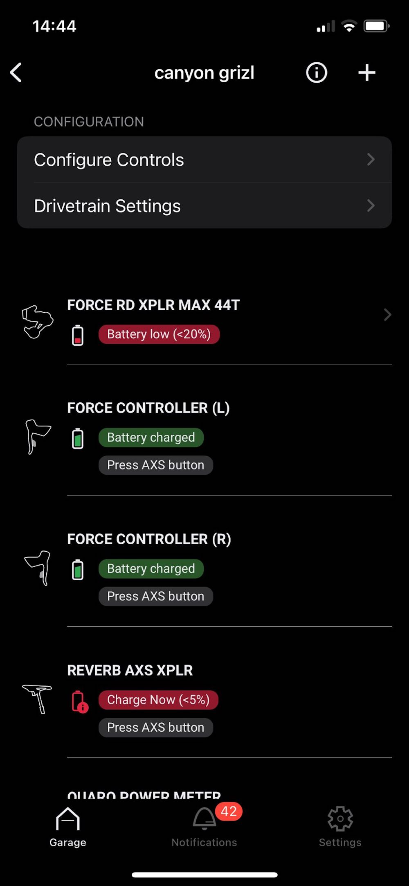Open Drivetrain Settings via the chevron
409x886 pixels.
coord(371,206)
